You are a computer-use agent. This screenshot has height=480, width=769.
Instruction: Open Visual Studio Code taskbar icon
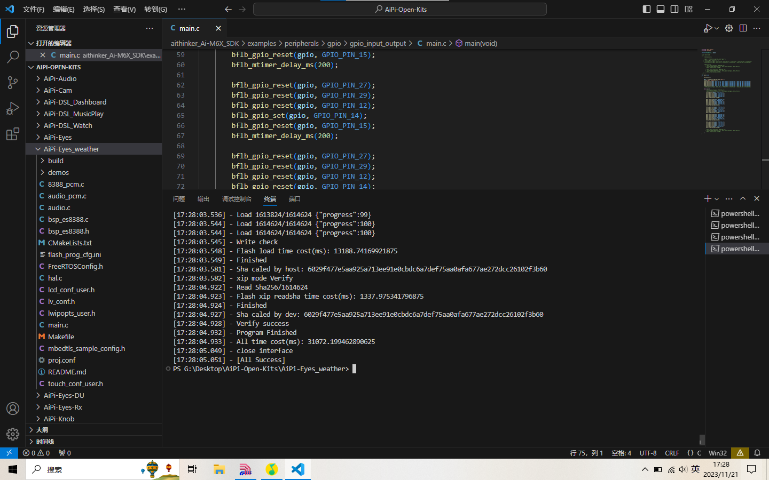298,469
